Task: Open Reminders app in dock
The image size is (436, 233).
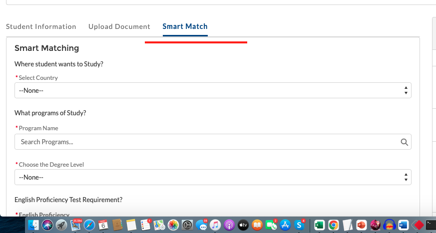Action: pyautogui.click(x=145, y=225)
